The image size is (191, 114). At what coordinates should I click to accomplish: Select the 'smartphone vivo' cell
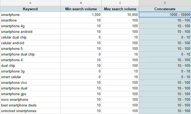30,83
